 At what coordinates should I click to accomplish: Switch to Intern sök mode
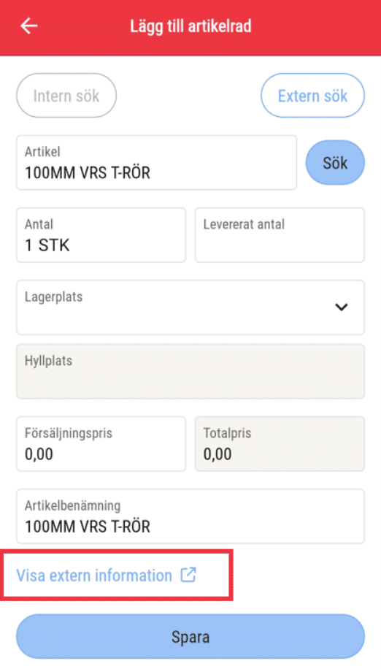(x=66, y=96)
